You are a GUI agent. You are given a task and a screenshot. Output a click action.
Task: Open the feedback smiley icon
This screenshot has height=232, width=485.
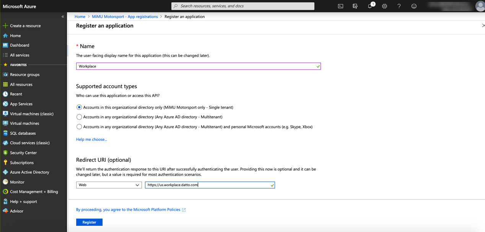pyautogui.click(x=414, y=6)
